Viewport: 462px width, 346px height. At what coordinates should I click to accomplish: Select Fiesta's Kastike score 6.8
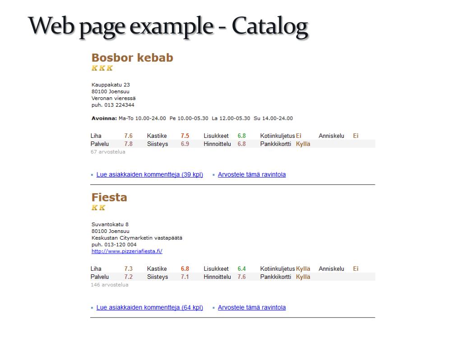(185, 269)
